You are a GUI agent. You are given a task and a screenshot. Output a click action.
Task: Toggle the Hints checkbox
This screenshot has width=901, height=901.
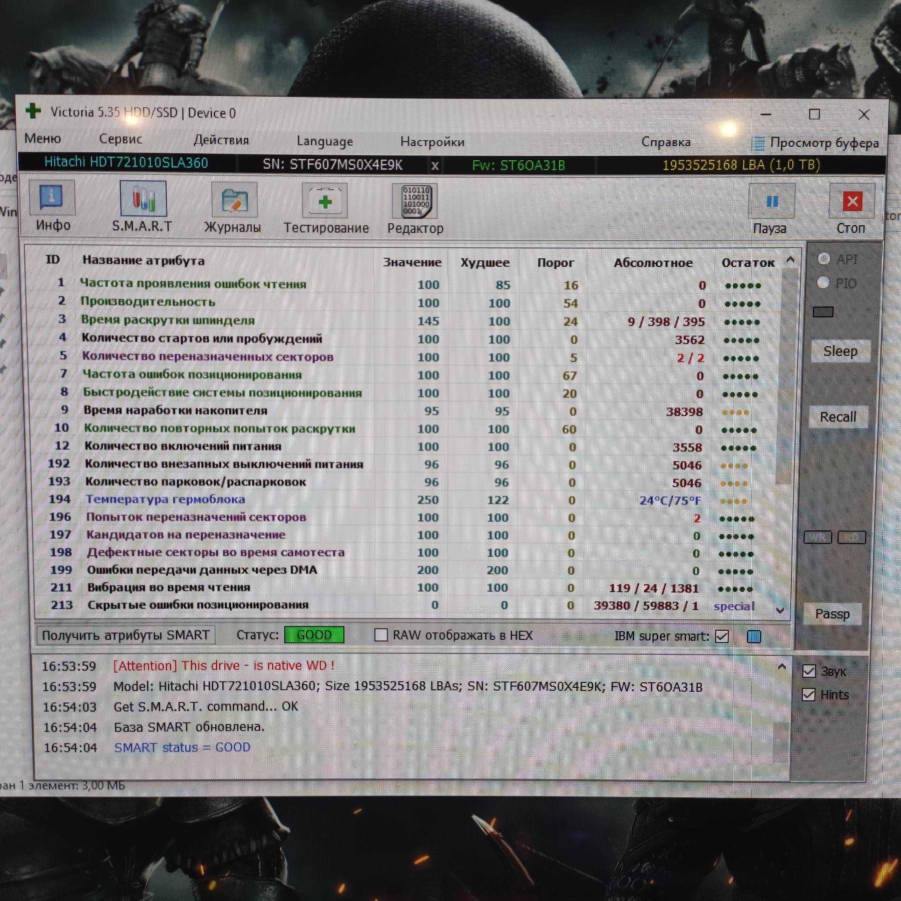808,694
